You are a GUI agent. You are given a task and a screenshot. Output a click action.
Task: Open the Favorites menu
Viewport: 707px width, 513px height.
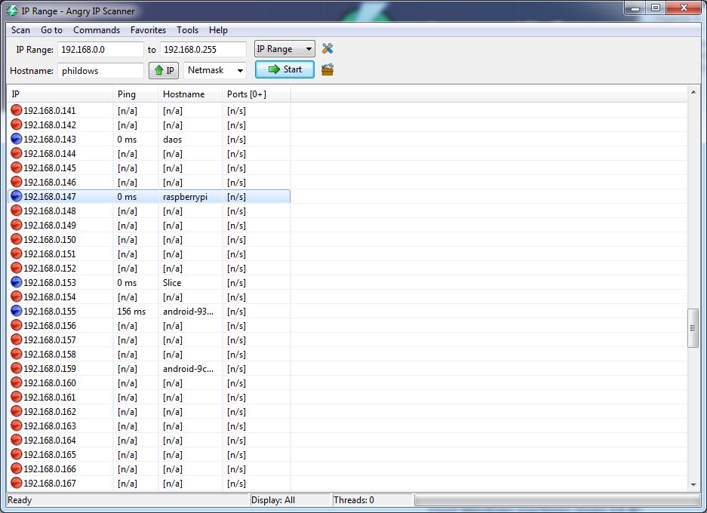(x=148, y=30)
